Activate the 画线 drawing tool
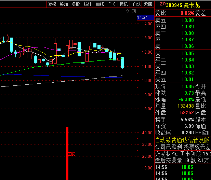Screen dimensions: 211x180 pyautogui.click(x=100, y=4)
